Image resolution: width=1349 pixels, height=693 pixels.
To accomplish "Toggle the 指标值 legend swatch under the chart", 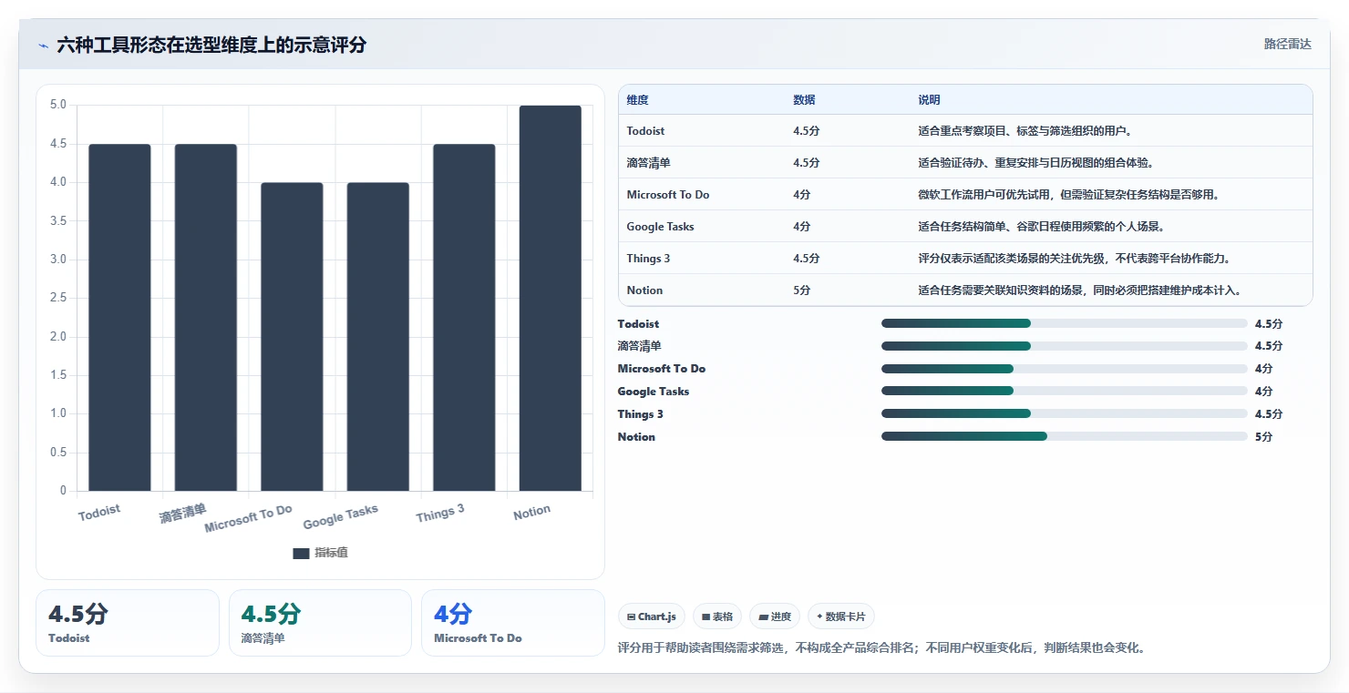I will pos(301,553).
